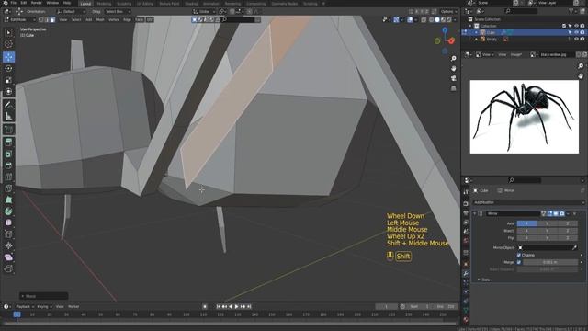Click Marker in timeline header
588x331 pixels.
73,306
